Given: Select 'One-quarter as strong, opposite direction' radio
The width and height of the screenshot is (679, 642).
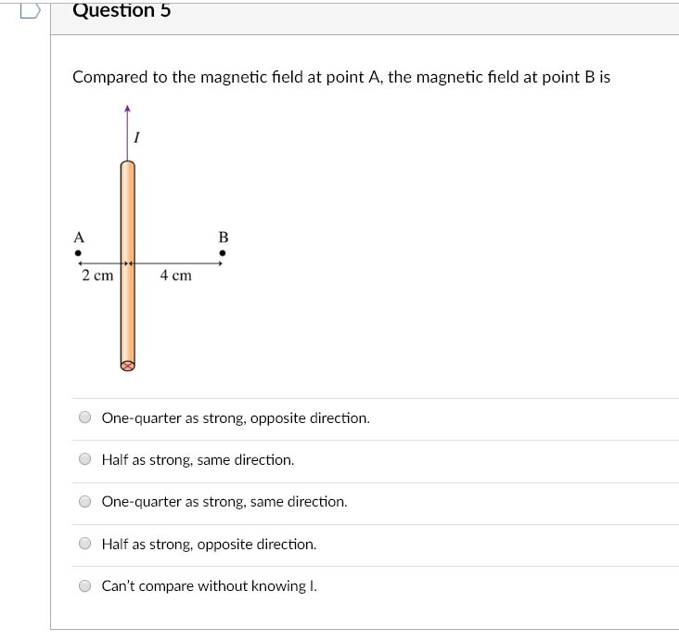Looking at the screenshot, I should tap(85, 417).
